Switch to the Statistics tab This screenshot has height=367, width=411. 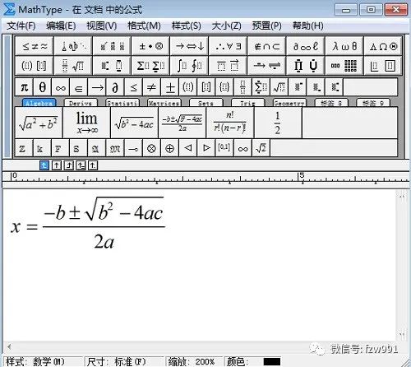point(122,103)
